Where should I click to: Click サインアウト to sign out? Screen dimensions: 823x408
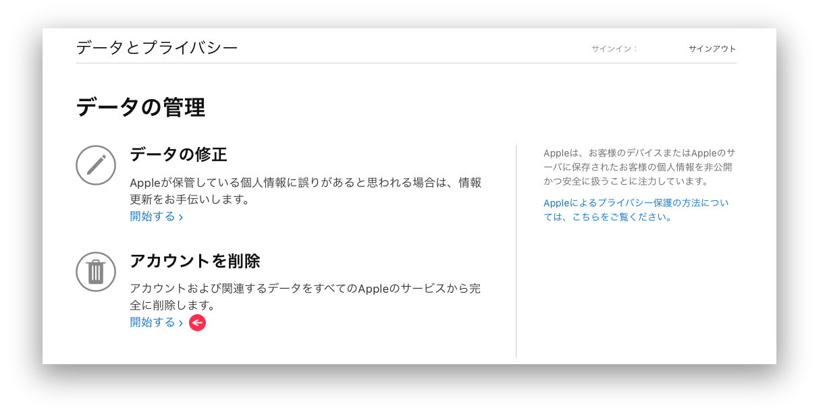tap(712, 49)
